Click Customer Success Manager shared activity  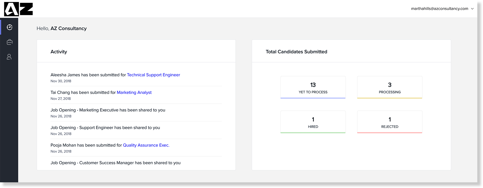116,163
